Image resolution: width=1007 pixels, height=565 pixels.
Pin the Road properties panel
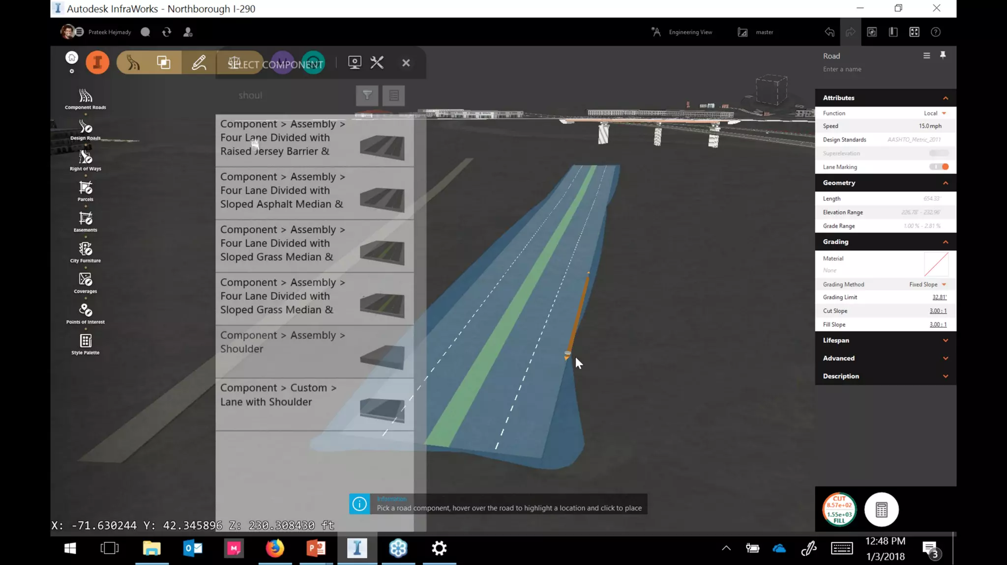click(x=943, y=55)
